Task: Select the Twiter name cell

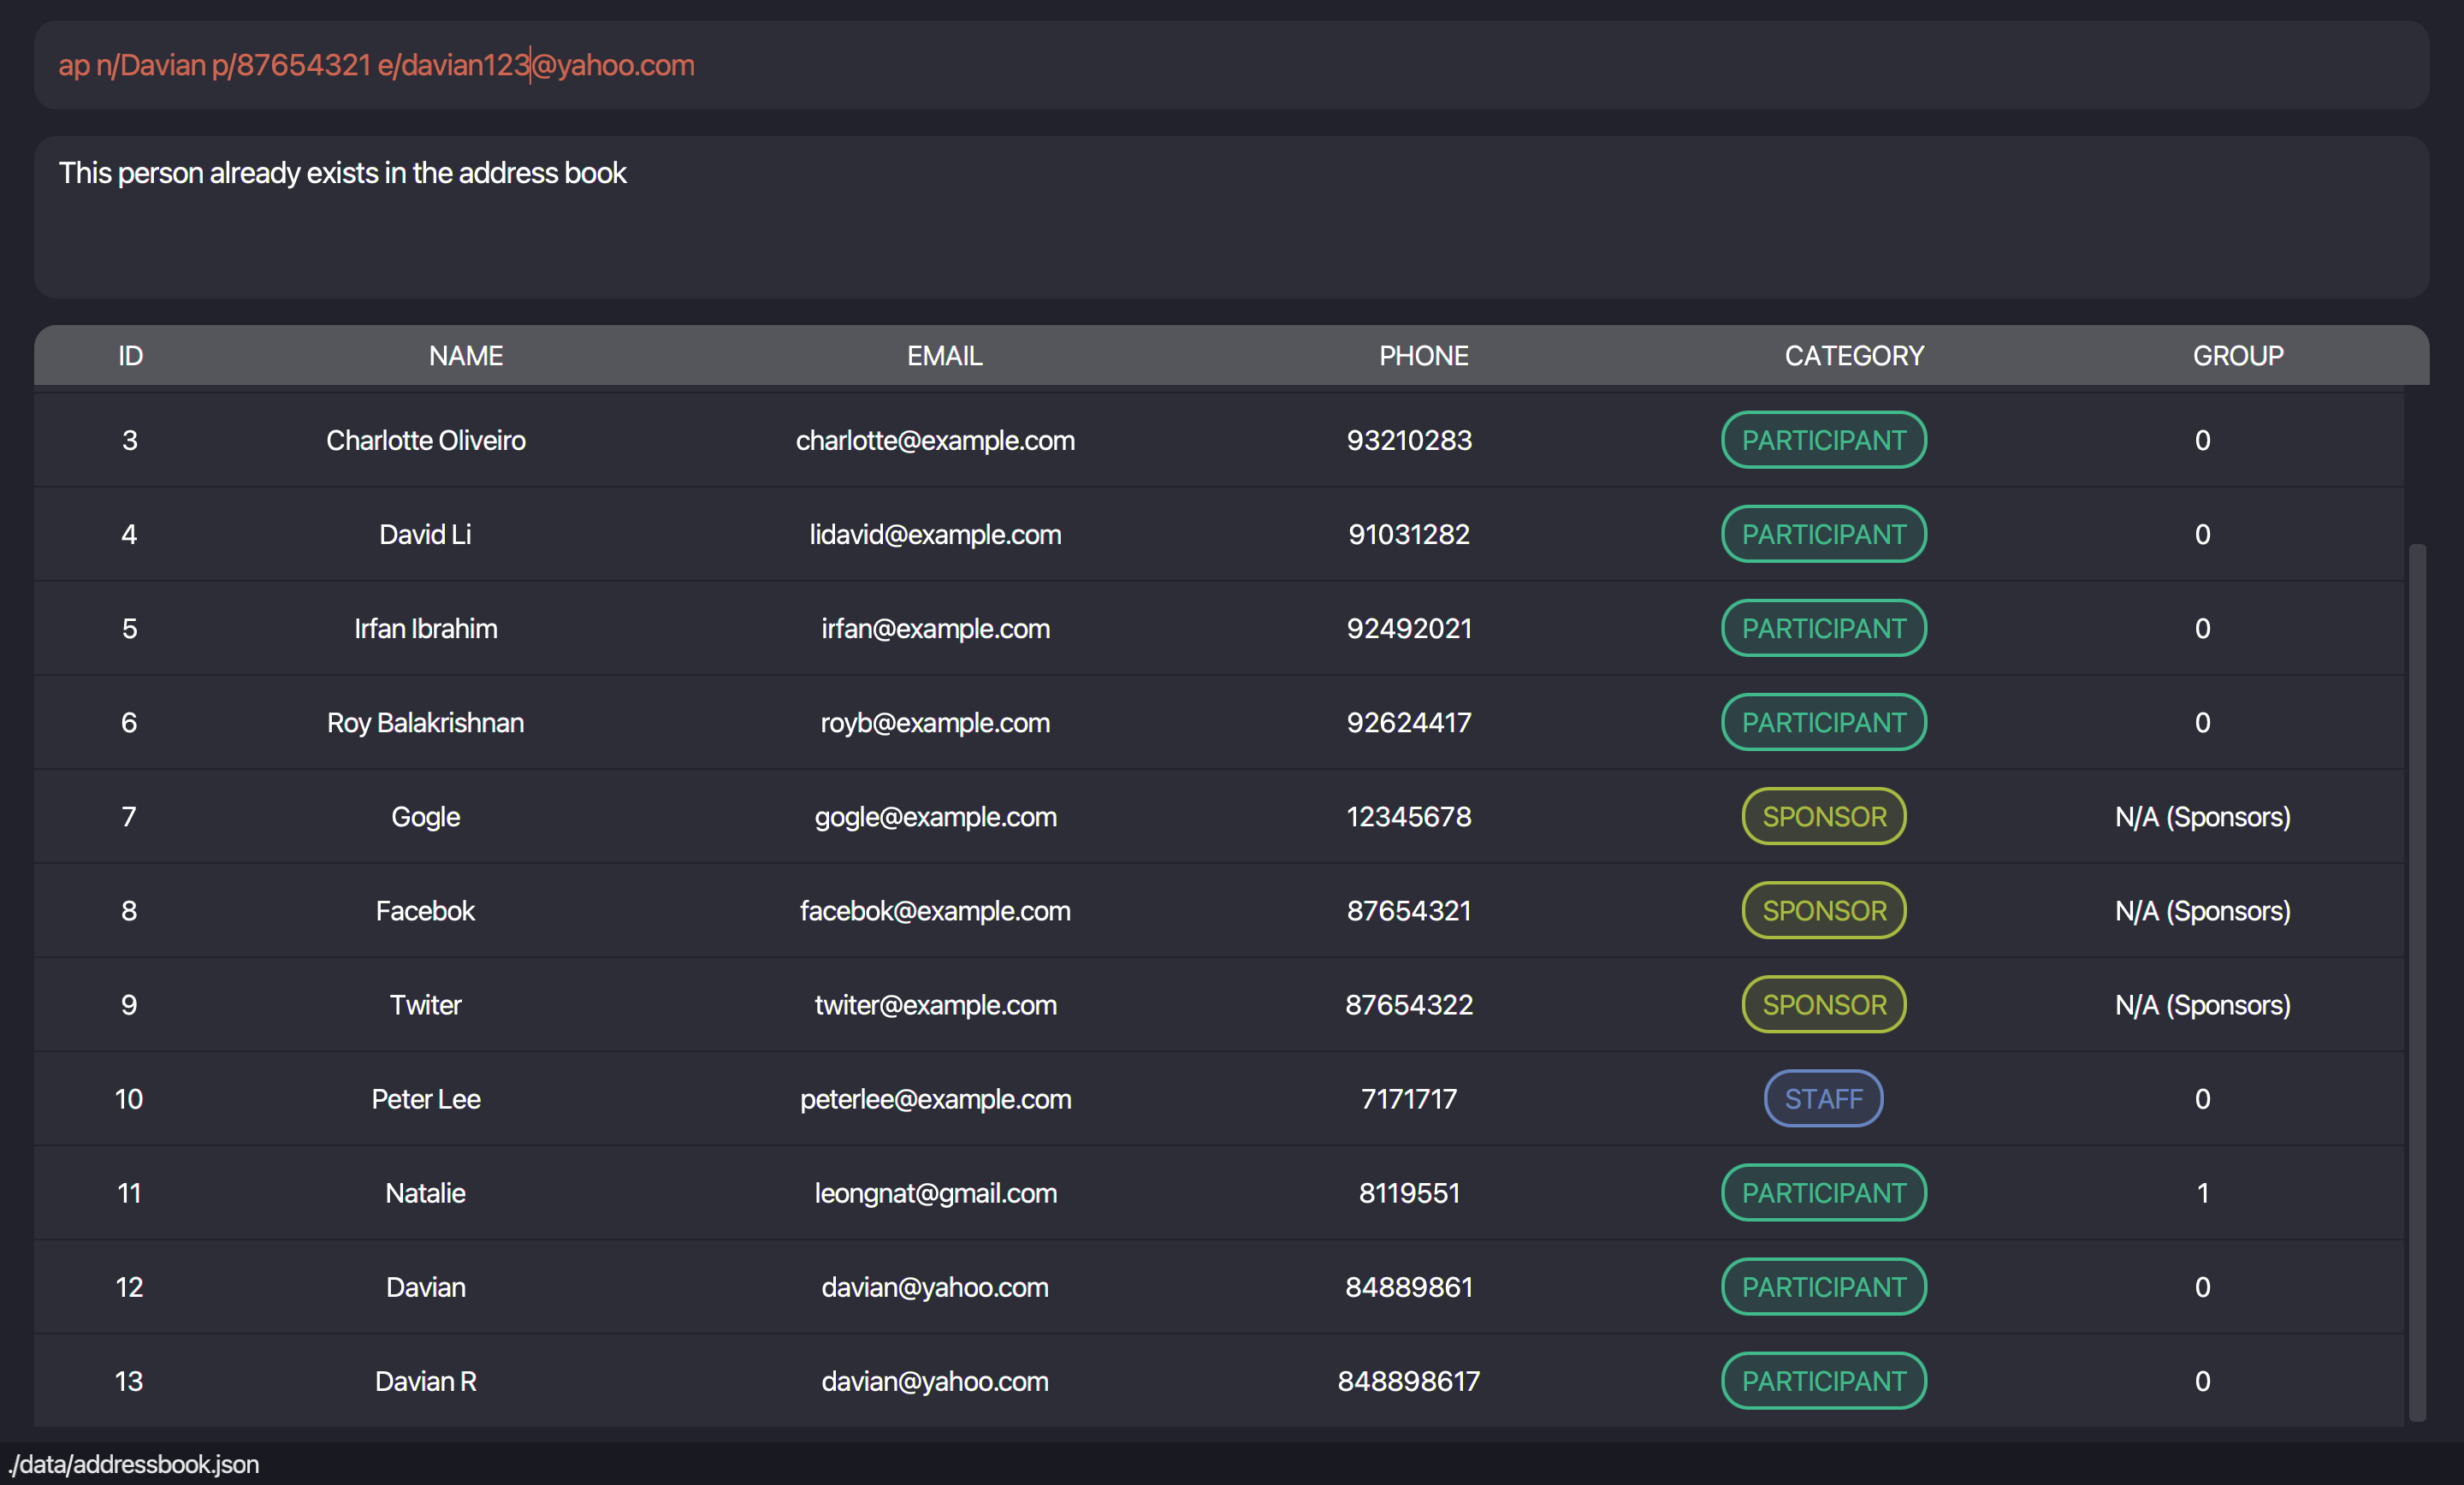Action: pyautogui.click(x=426, y=1004)
